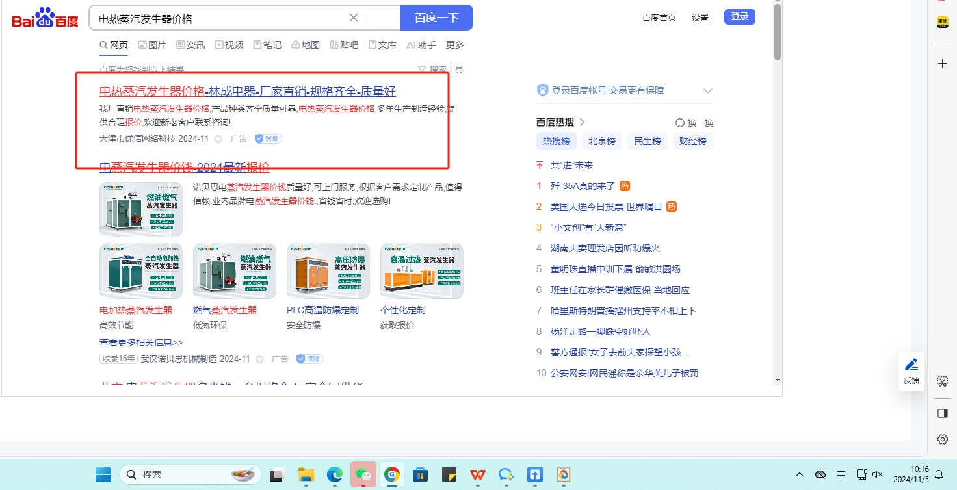Open hot search 湖南夫妻理发店因听劝爆火
Image resolution: width=957 pixels, height=490 pixels.
(605, 248)
